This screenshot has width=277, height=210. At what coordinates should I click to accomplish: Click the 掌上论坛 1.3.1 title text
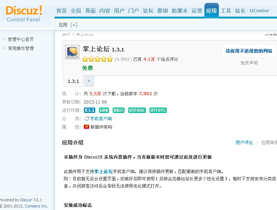pyautogui.click(x=103, y=49)
